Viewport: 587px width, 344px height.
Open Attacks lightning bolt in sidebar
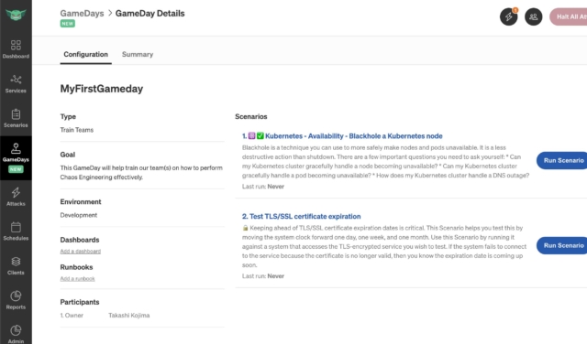(16, 192)
